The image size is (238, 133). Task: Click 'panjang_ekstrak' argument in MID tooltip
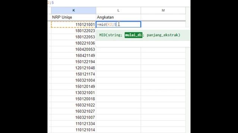point(163,35)
